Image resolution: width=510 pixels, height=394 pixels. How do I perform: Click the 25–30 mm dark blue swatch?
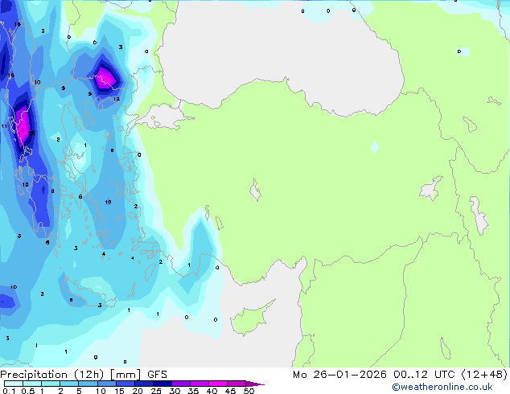point(162,384)
